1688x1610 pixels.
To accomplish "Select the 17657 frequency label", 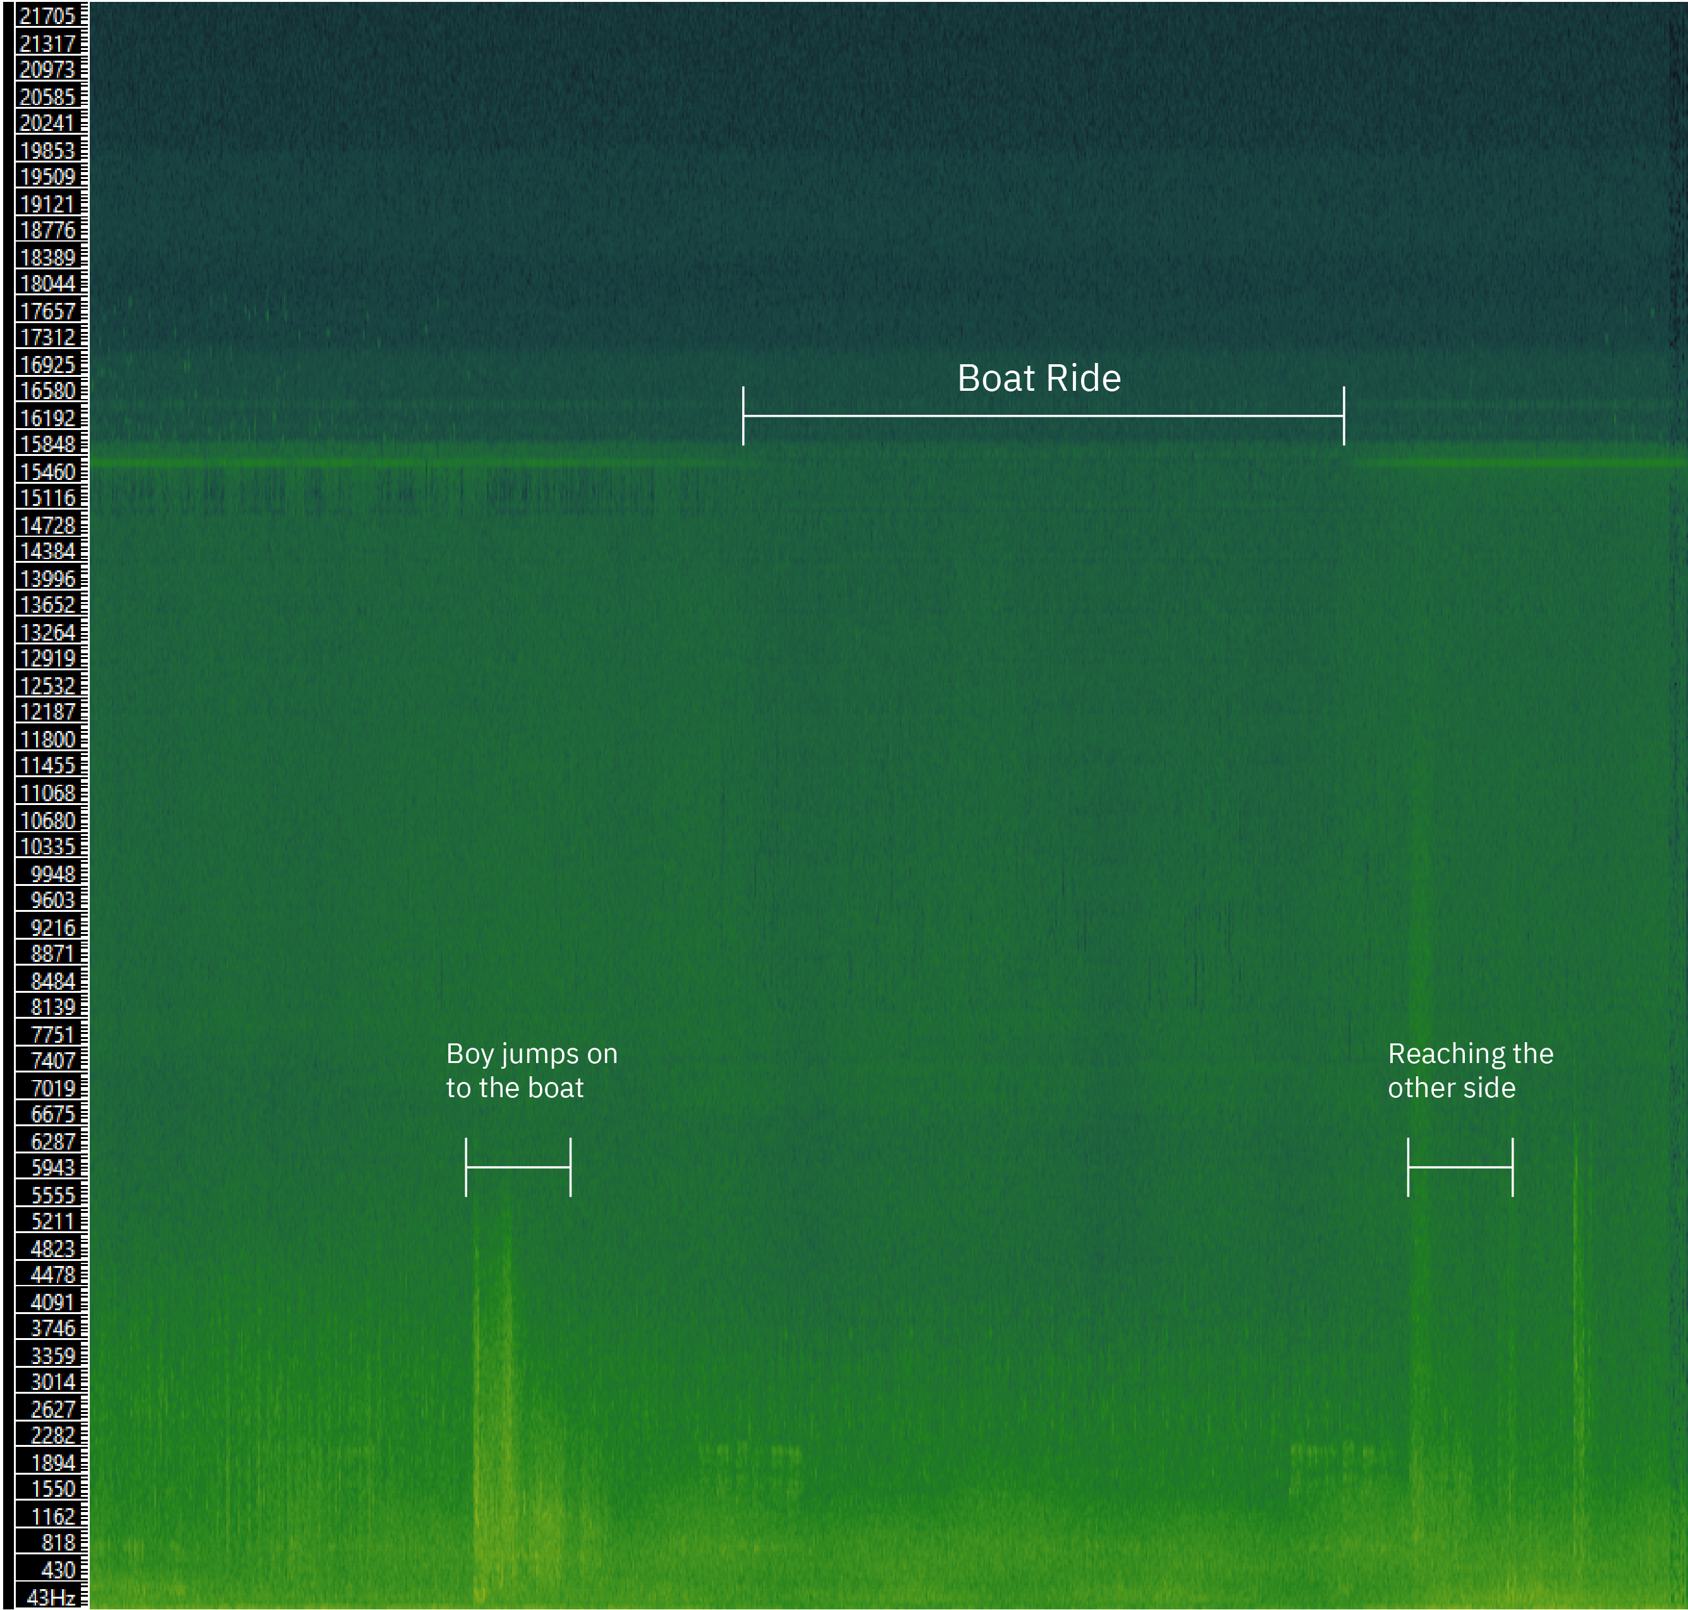I will pos(48,310).
